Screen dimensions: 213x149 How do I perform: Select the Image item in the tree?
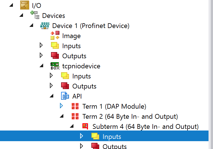click(71, 36)
